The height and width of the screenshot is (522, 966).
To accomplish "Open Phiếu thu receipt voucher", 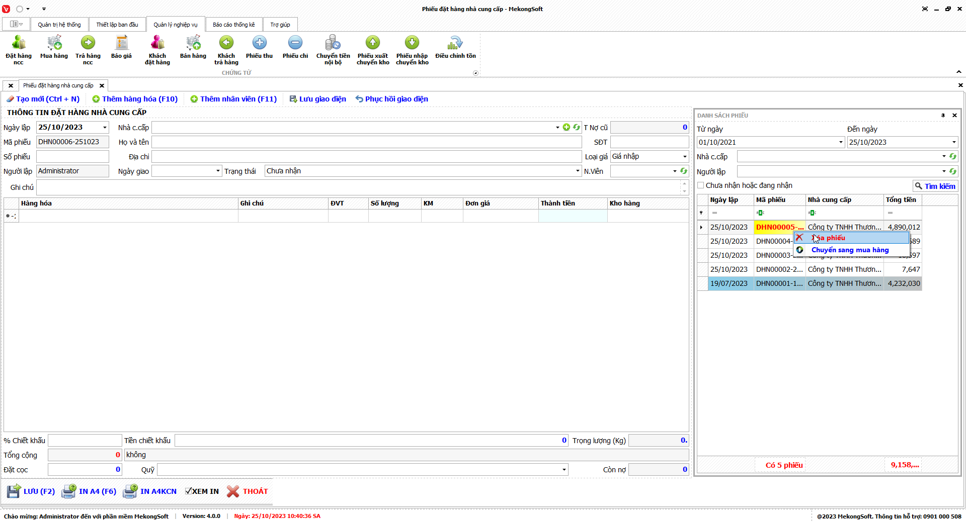I will click(259, 48).
